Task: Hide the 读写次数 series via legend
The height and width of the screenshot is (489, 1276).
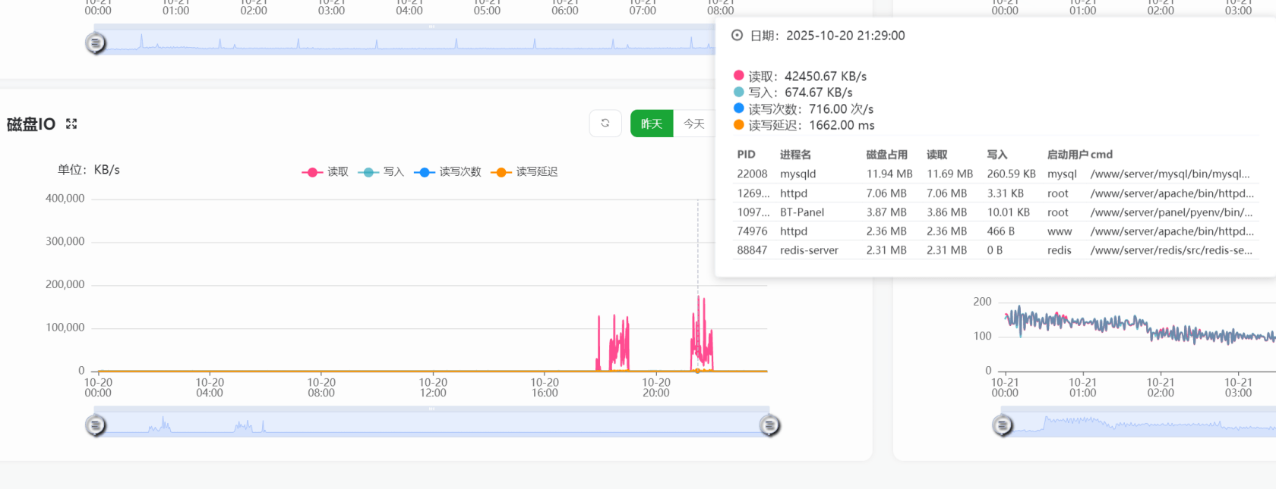Action: tap(448, 172)
